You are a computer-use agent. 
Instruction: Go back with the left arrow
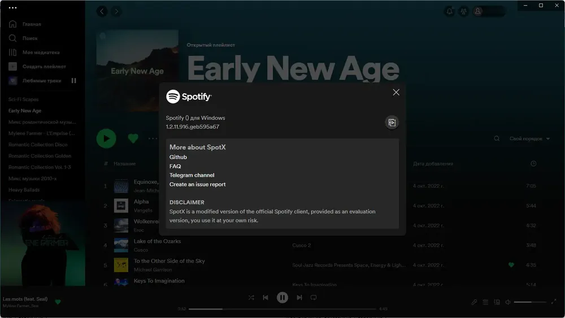pyautogui.click(x=102, y=11)
